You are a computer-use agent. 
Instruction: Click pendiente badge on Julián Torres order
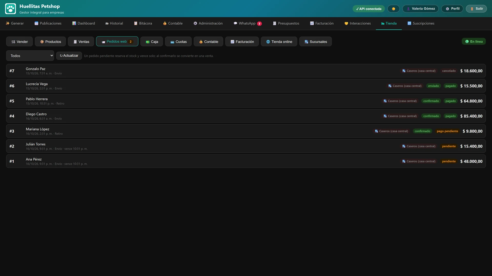pyautogui.click(x=449, y=146)
